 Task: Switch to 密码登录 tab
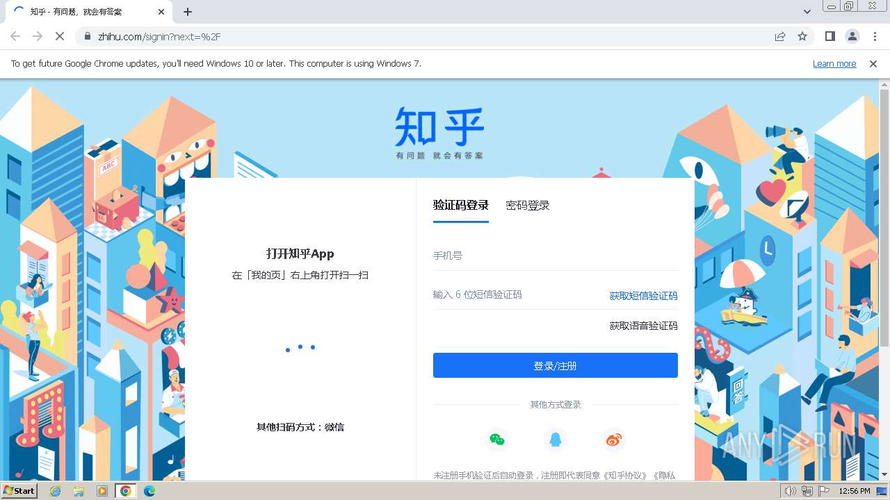point(528,205)
